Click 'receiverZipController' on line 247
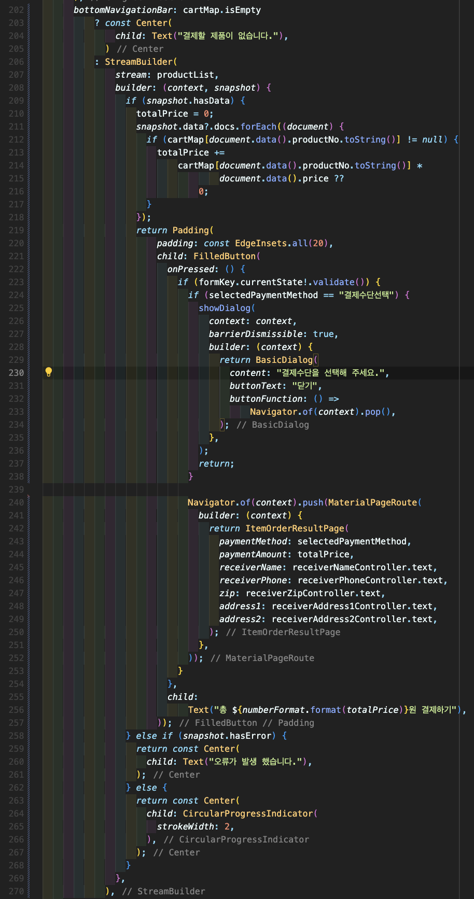The image size is (474, 899). [300, 593]
